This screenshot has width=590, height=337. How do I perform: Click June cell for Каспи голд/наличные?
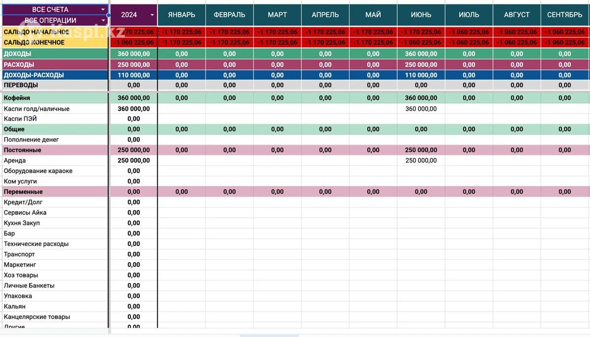tap(421, 109)
